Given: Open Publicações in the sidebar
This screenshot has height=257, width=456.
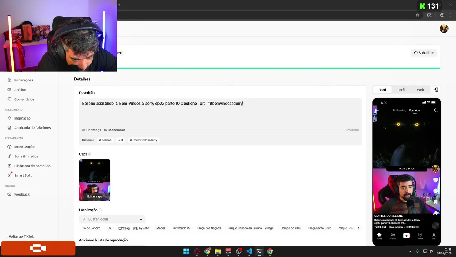Looking at the screenshot, I should click(x=24, y=80).
